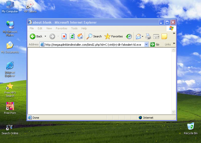Expand the Links bar chevron
This screenshot has width=201, height=143.
coord(174,43)
